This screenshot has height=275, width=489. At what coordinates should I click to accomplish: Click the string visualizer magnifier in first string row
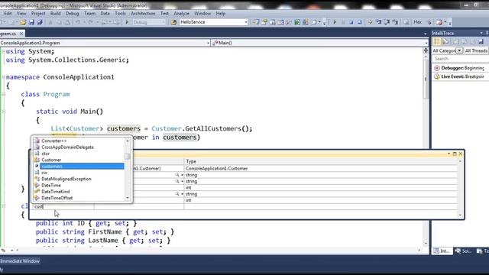coord(176,175)
